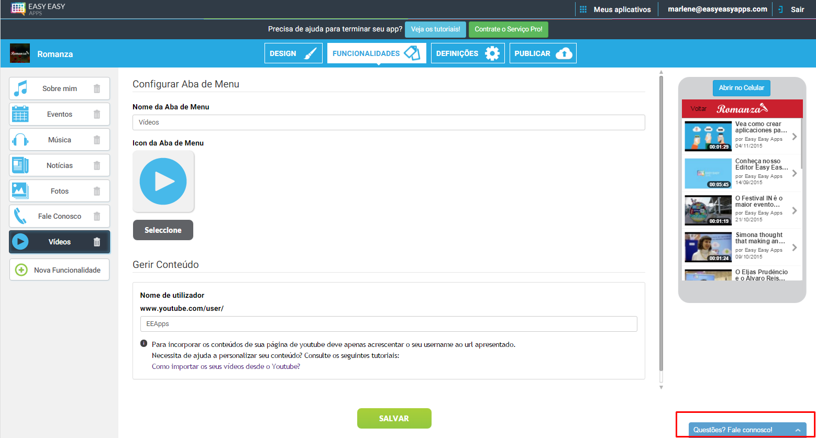Click the newspaper icon for Notícias
The width and height of the screenshot is (816, 438).
[x=20, y=165]
